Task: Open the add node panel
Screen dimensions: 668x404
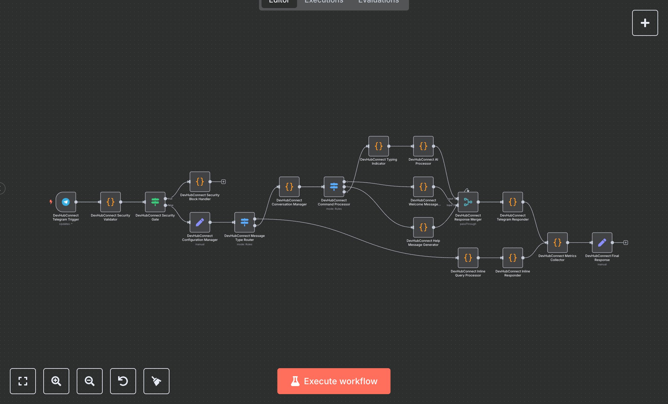Action: click(x=645, y=23)
